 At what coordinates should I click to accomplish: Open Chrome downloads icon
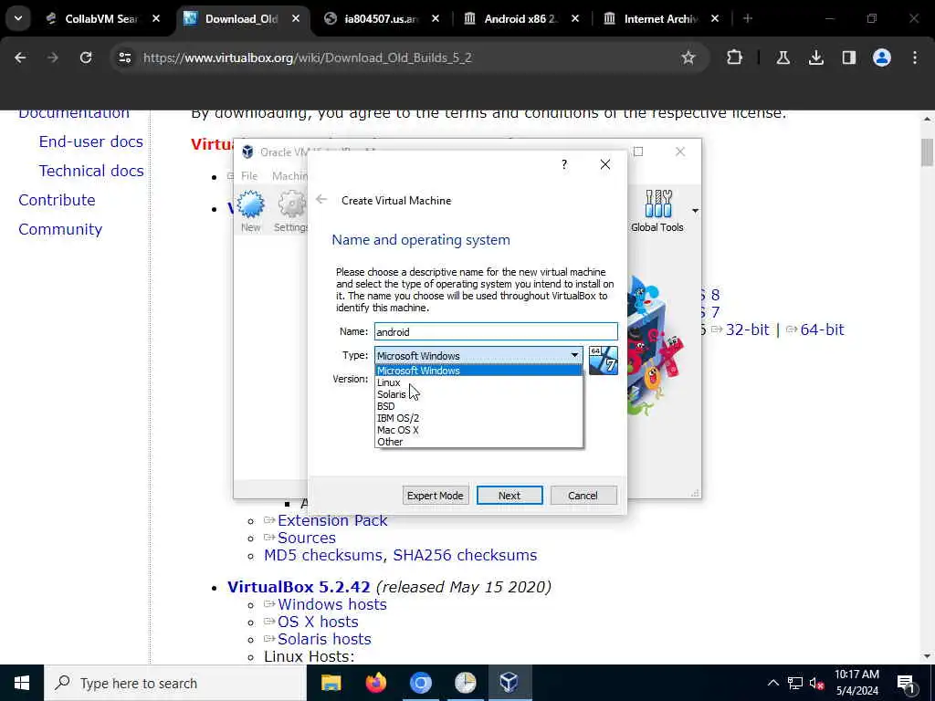coord(815,58)
